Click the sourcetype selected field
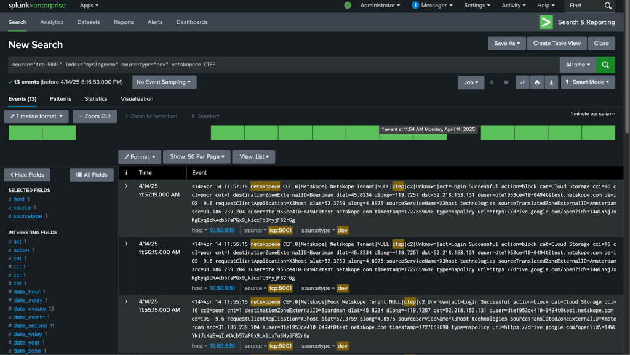The image size is (630, 355). pos(28,216)
